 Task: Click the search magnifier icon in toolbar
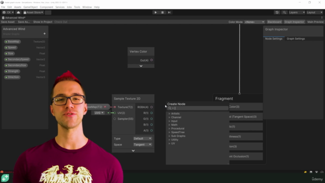click(284, 12)
